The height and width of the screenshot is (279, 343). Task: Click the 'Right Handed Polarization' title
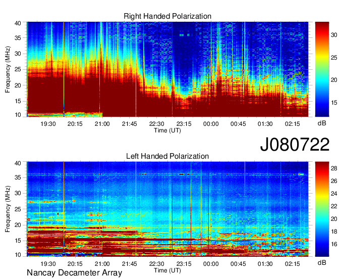(167, 16)
